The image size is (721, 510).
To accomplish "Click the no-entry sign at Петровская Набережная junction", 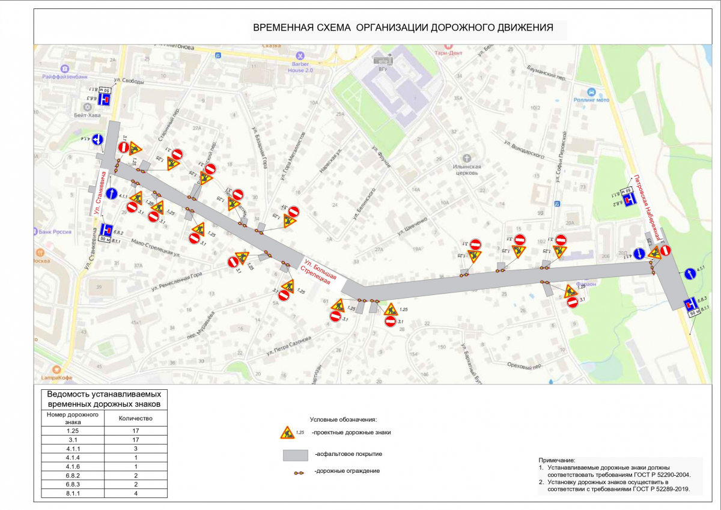I will (x=665, y=250).
